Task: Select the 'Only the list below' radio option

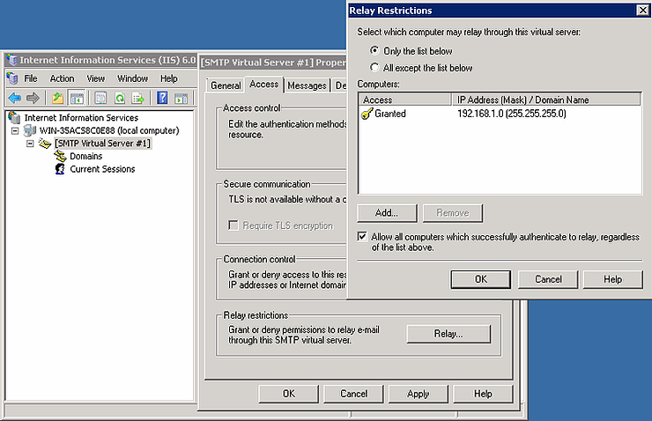Action: [x=375, y=51]
